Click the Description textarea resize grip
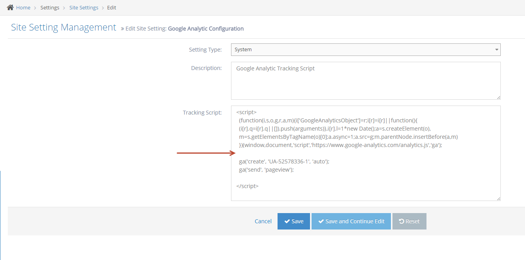Image resolution: width=525 pixels, height=260 pixels. coord(498,98)
